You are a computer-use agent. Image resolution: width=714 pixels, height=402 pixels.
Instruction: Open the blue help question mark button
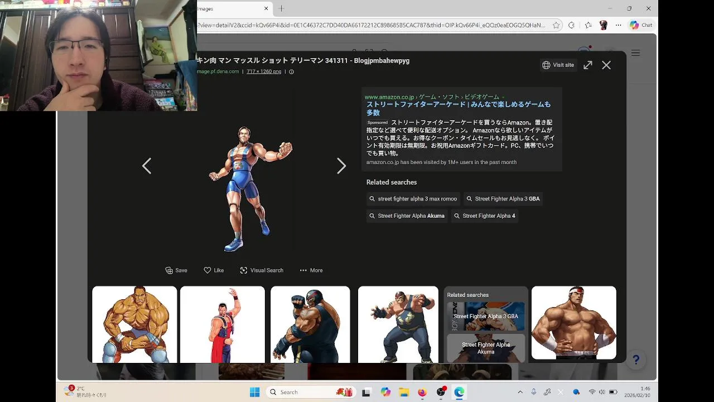click(x=636, y=360)
